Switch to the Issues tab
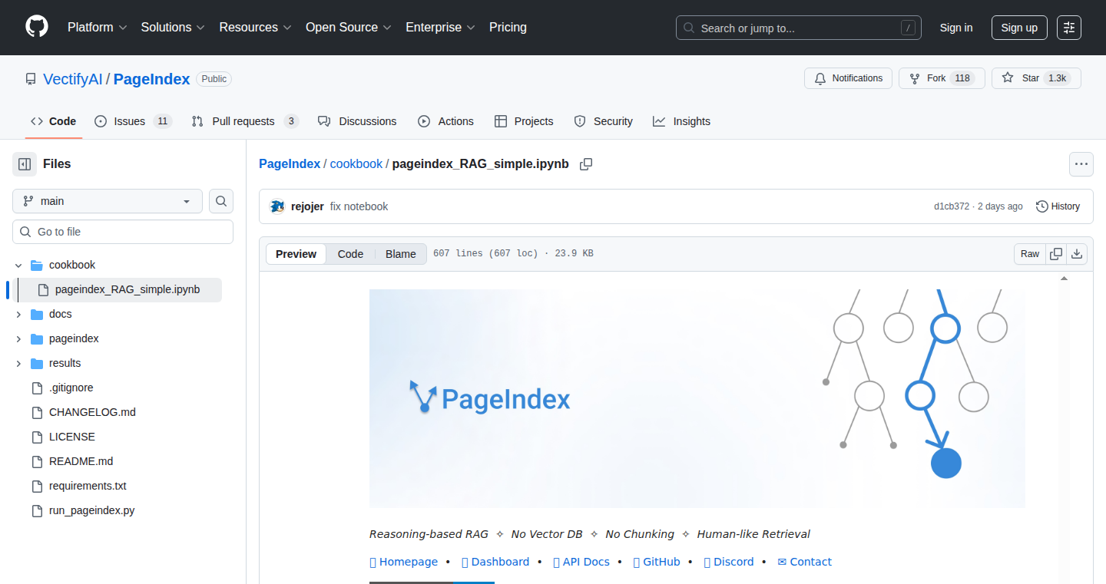The width and height of the screenshot is (1106, 584). (x=133, y=121)
